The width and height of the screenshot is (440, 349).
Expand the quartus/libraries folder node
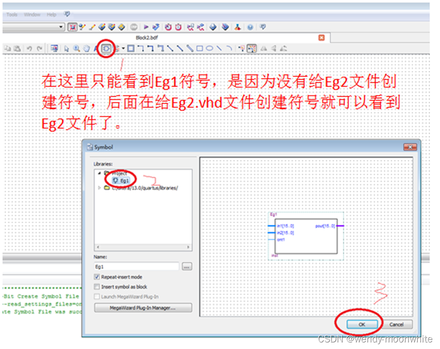point(99,187)
